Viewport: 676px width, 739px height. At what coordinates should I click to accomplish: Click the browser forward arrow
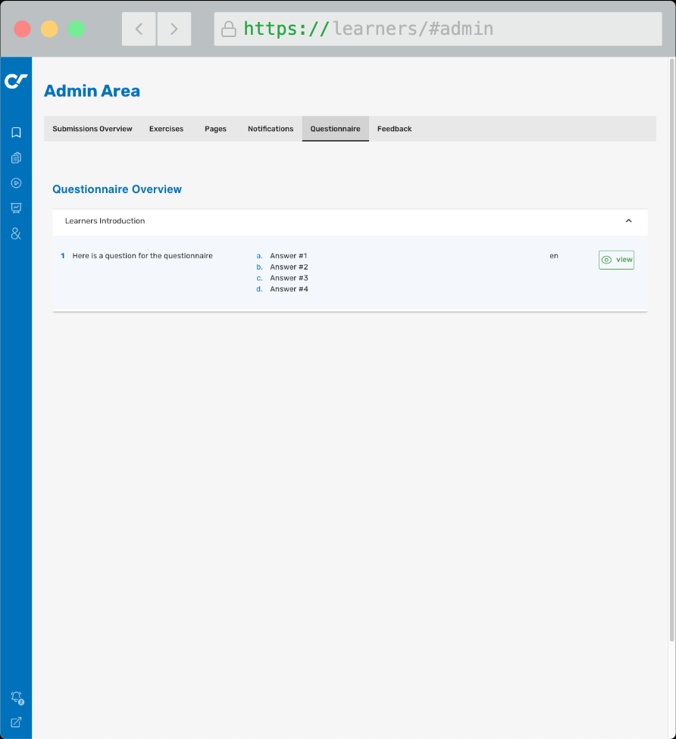click(x=174, y=28)
